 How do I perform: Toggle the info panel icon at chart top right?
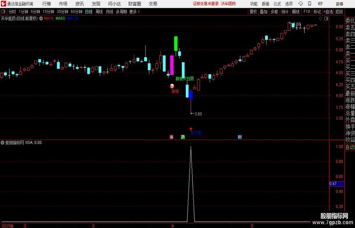click(326, 19)
